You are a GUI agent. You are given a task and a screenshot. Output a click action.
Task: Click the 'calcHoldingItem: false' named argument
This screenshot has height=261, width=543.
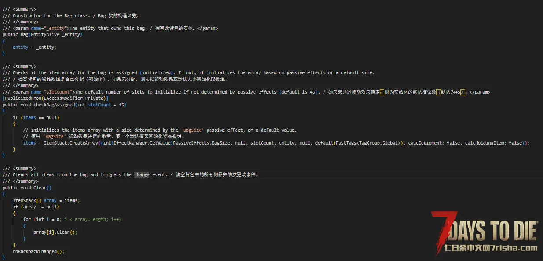[x=493, y=143]
